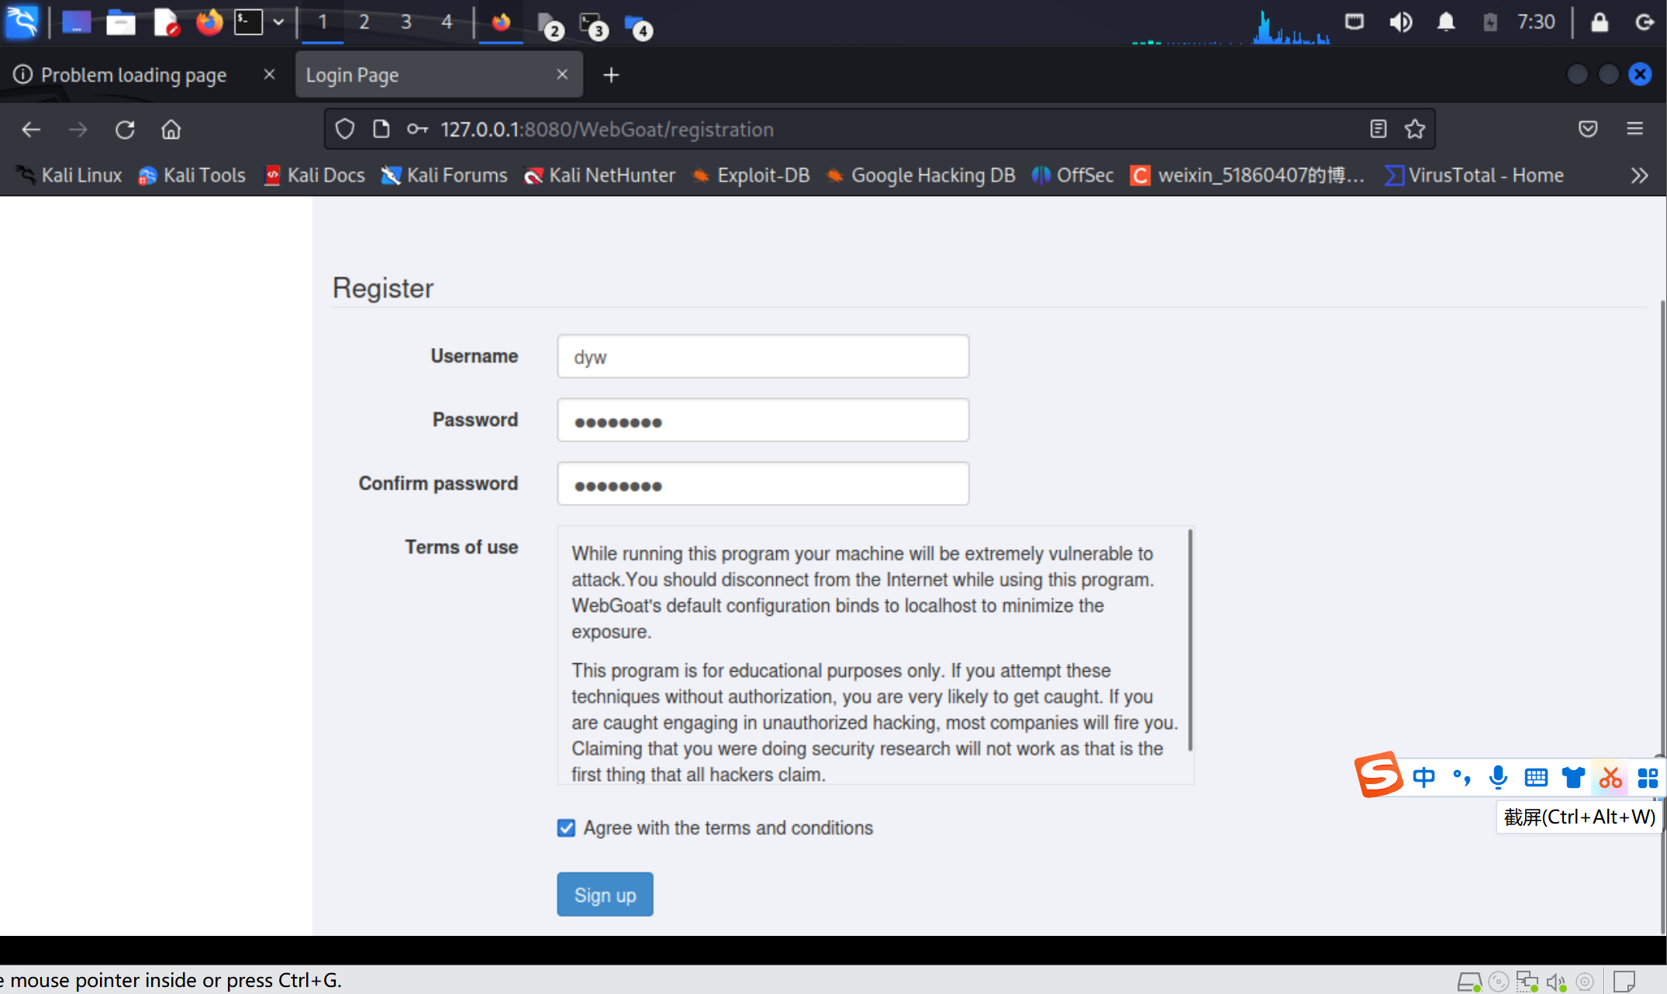The image size is (1667, 994).
Task: Show more bookmarks chevron
Action: (x=1639, y=176)
